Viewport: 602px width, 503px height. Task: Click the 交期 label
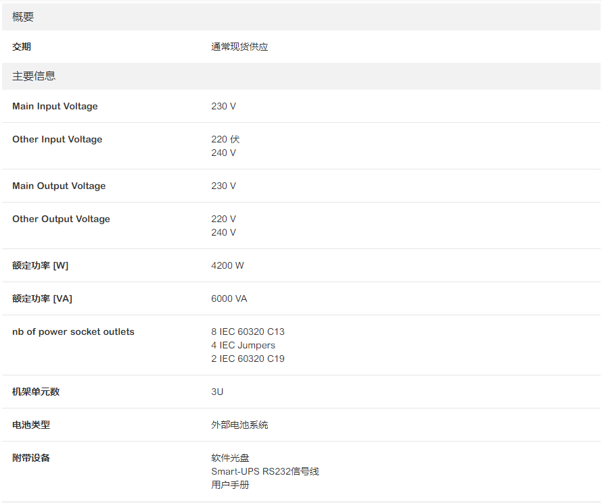(22, 47)
